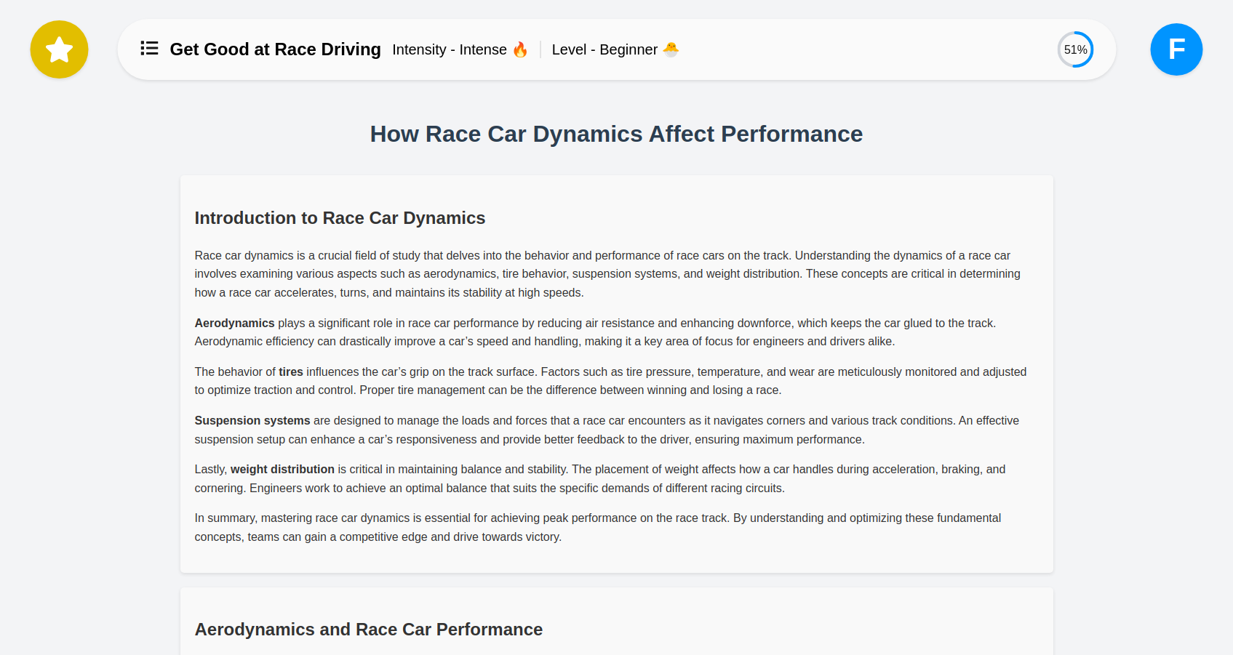
Task: Click the Aerodynamics and Race Car Performance heading
Action: point(369,630)
